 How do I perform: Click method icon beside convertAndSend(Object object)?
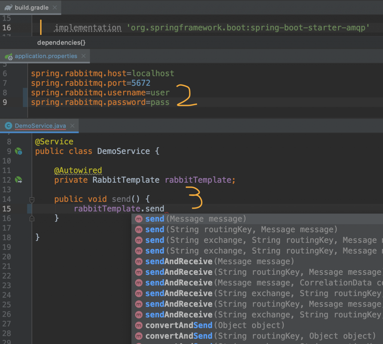point(139,325)
